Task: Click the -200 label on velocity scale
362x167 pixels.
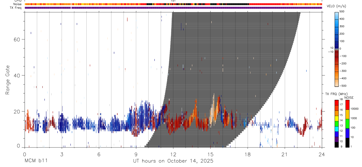Action: point(343,64)
